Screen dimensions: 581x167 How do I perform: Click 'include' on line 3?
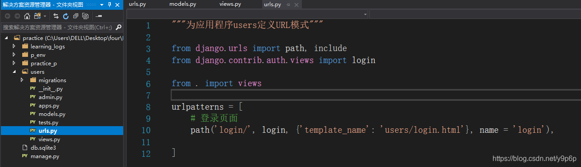330,48
